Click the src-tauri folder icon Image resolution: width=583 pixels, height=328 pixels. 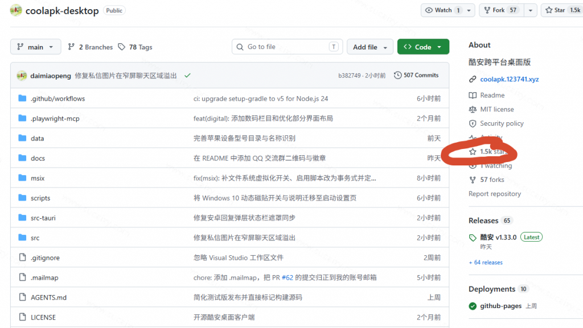[x=22, y=218]
